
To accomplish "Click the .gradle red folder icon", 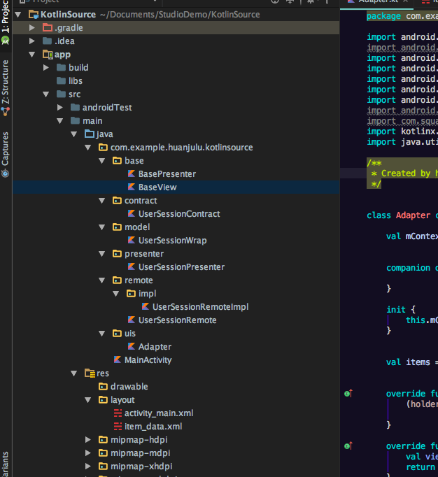I will (48, 28).
